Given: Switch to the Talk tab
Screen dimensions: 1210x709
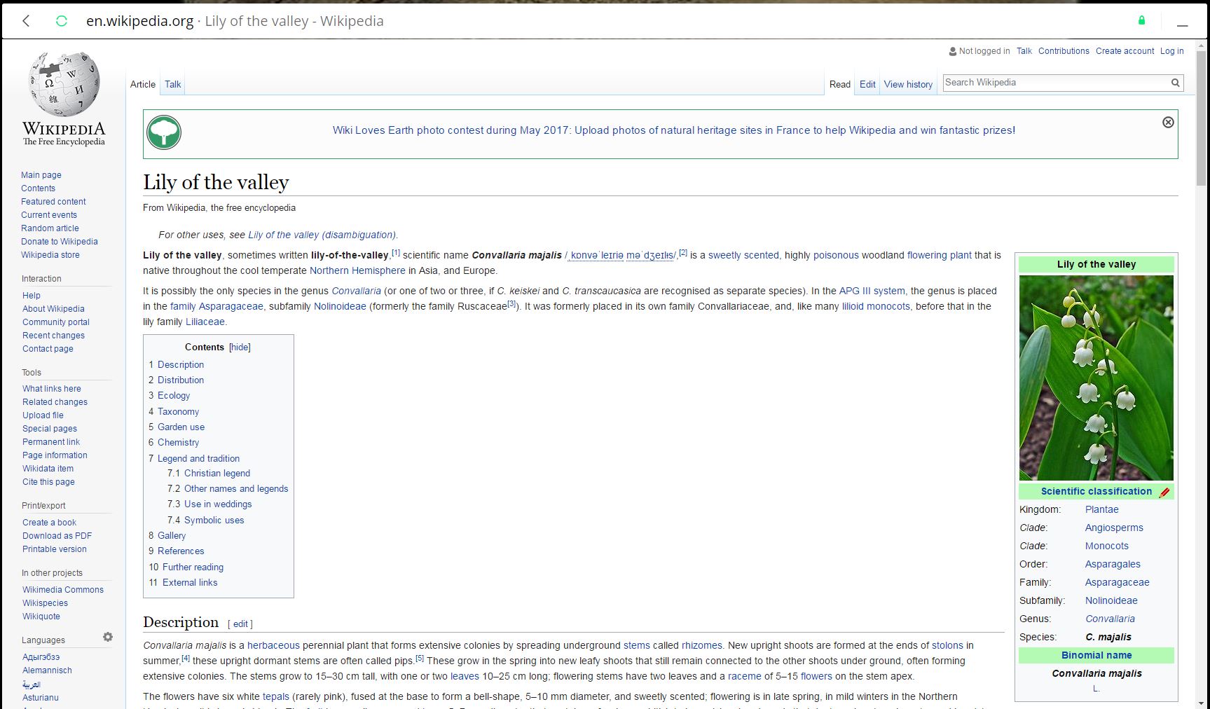Looking at the screenshot, I should [x=172, y=84].
